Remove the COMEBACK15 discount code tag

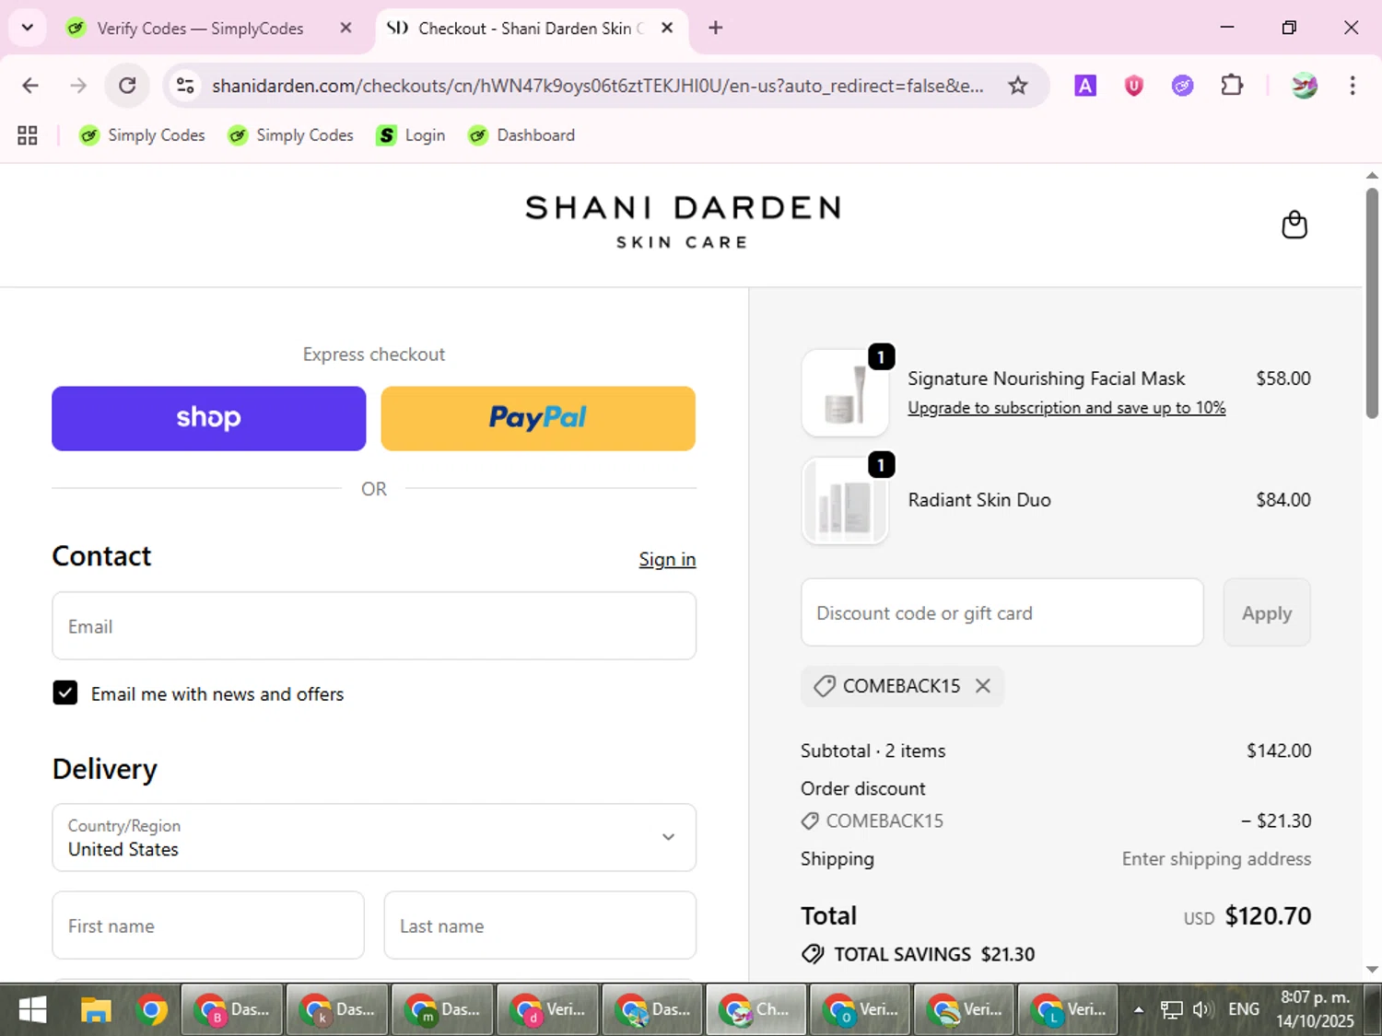983,686
